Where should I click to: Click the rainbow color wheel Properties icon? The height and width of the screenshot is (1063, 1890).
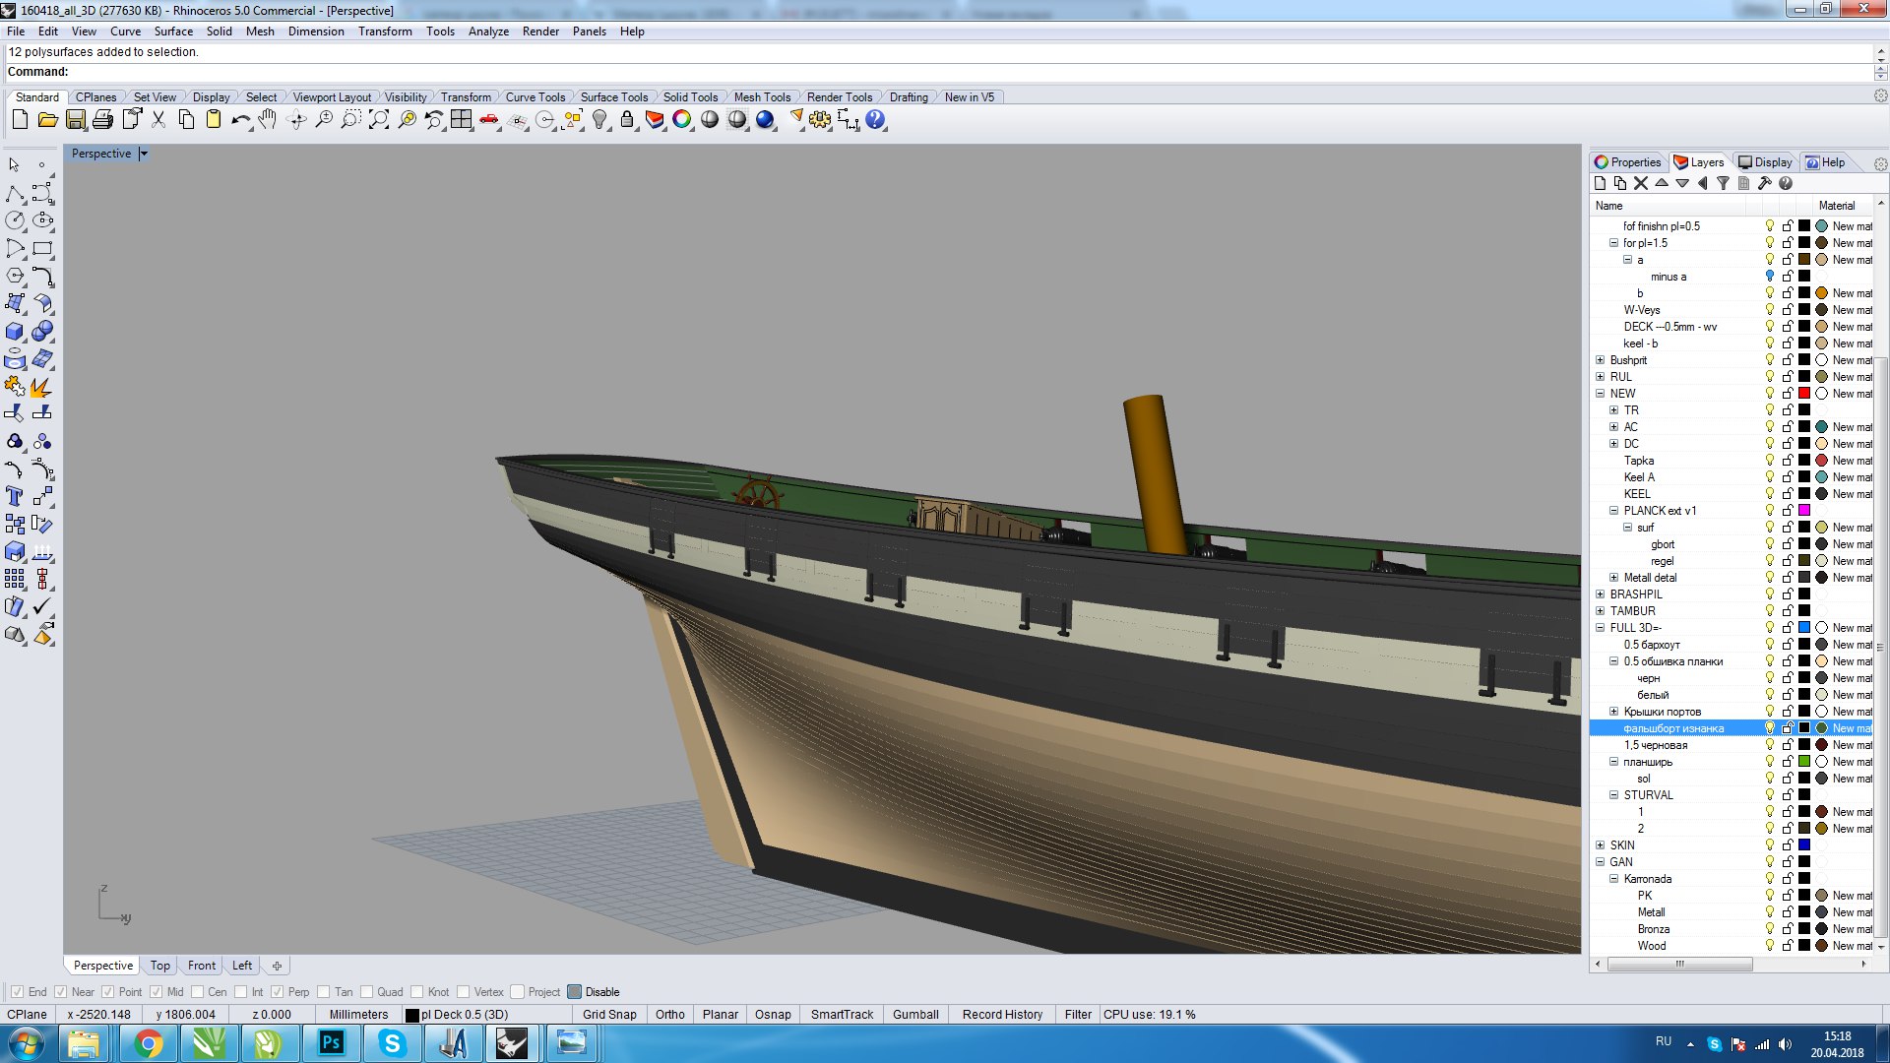[682, 120]
